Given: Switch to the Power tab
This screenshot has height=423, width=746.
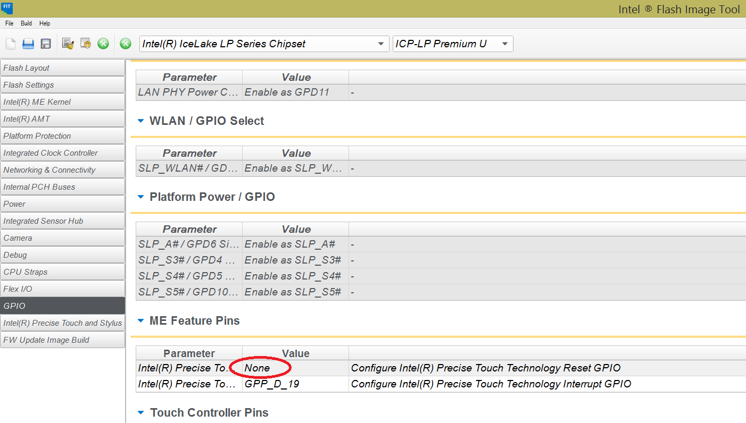Looking at the screenshot, I should [x=63, y=204].
